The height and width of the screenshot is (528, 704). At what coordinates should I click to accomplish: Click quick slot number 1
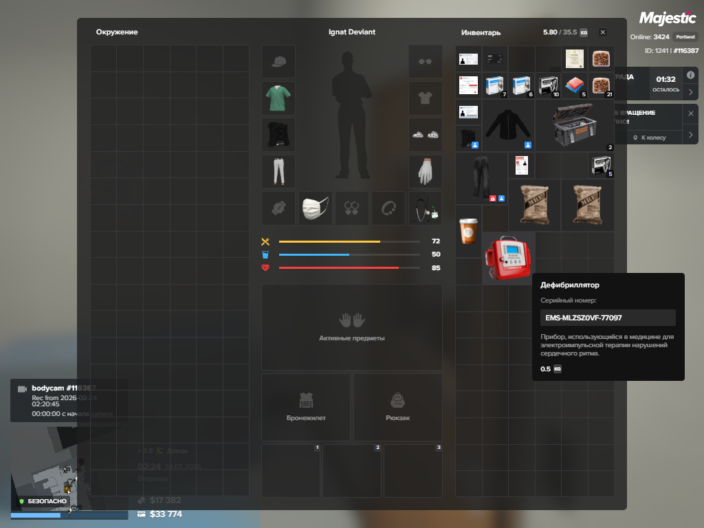pos(291,470)
